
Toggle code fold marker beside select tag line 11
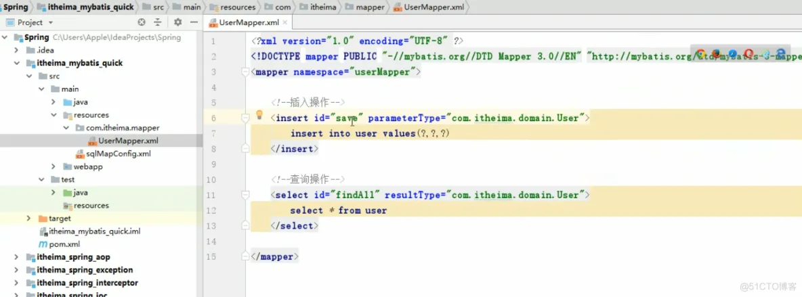[245, 195]
